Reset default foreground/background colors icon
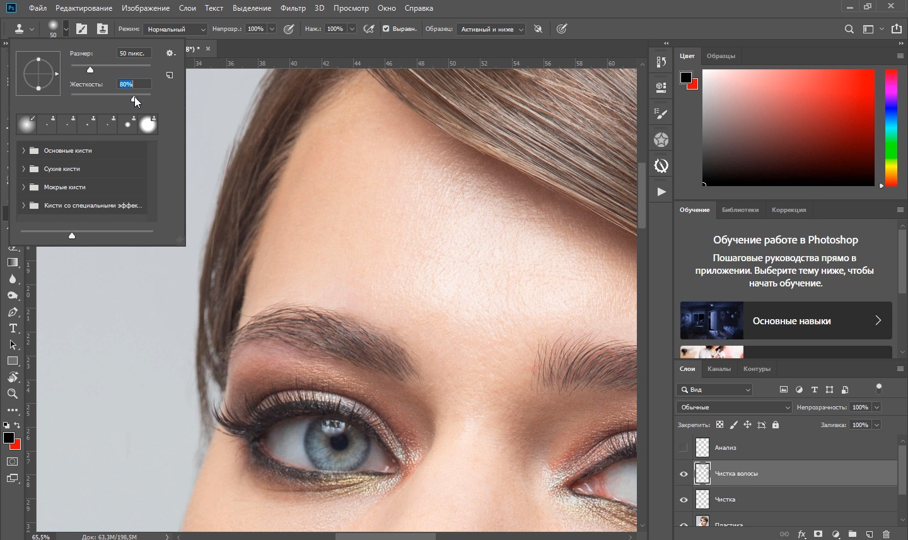Viewport: 908px width, 540px height. [6, 426]
